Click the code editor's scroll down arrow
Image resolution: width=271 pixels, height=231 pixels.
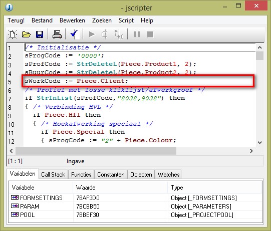259,143
